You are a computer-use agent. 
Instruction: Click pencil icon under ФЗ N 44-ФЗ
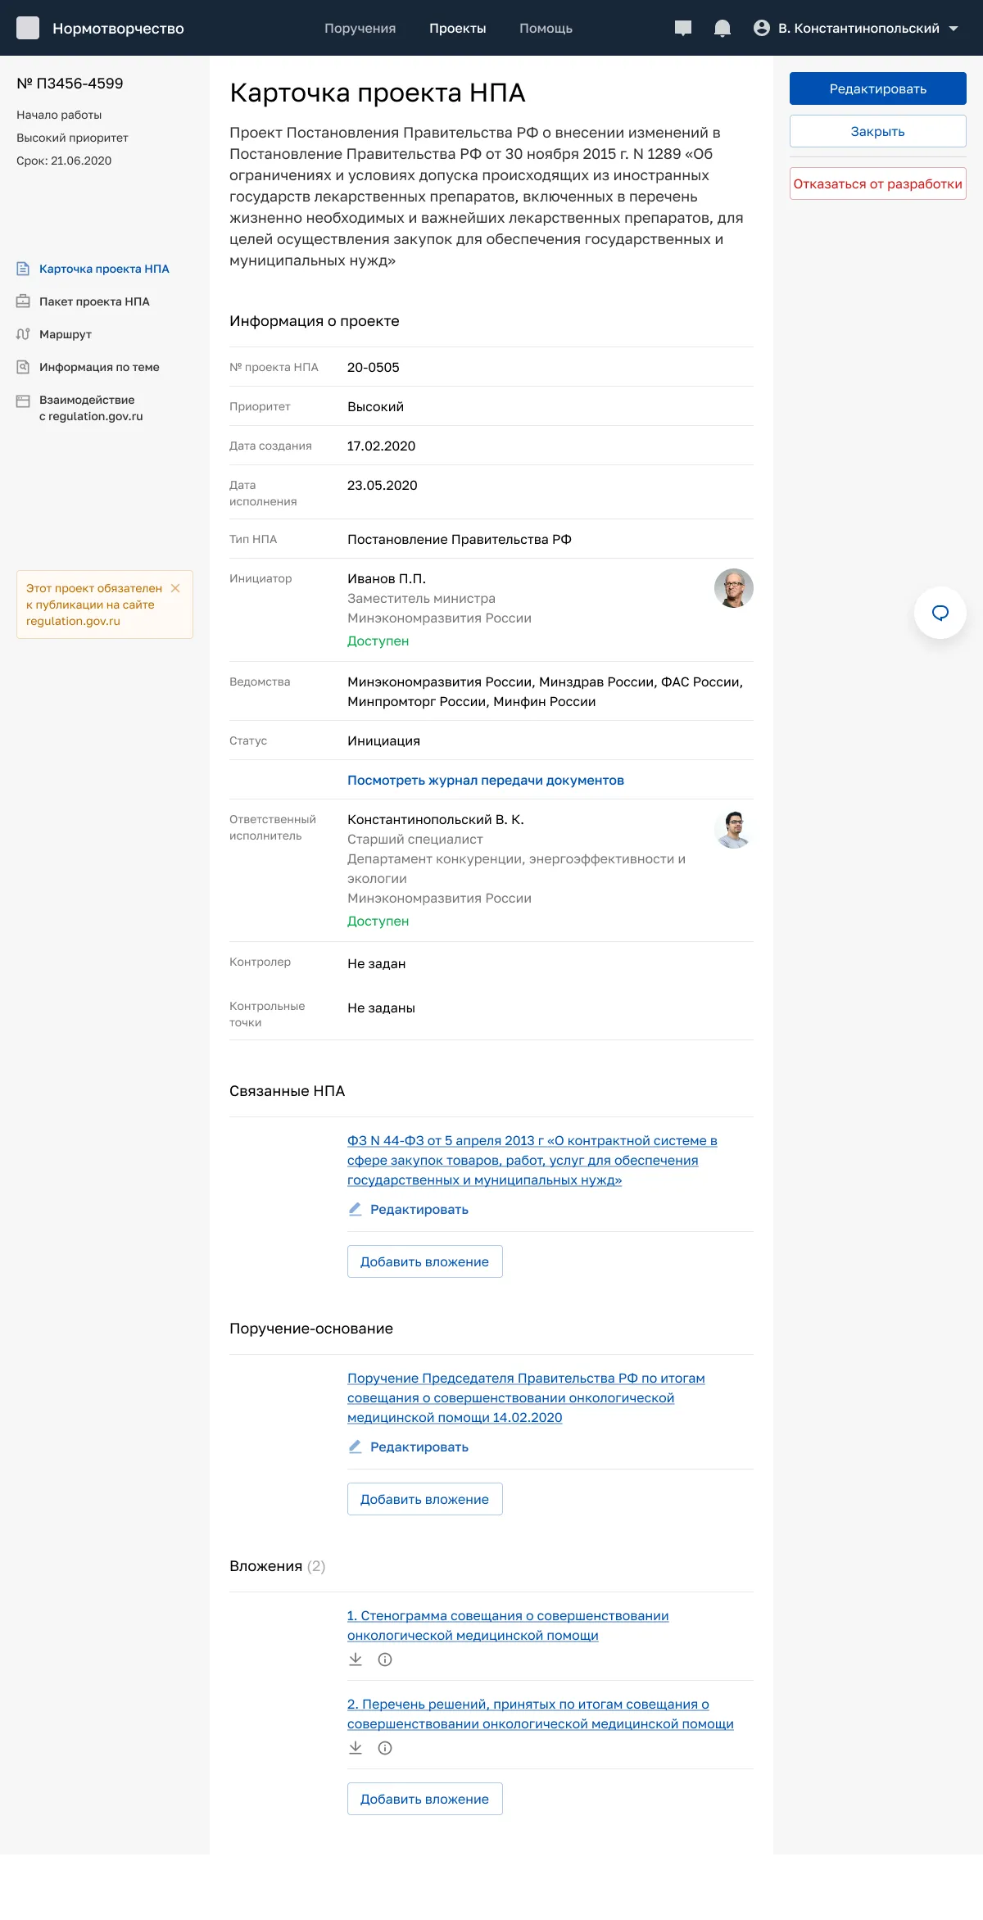click(356, 1209)
